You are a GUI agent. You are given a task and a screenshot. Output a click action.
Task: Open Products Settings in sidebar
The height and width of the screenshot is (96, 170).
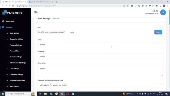click(x=16, y=45)
